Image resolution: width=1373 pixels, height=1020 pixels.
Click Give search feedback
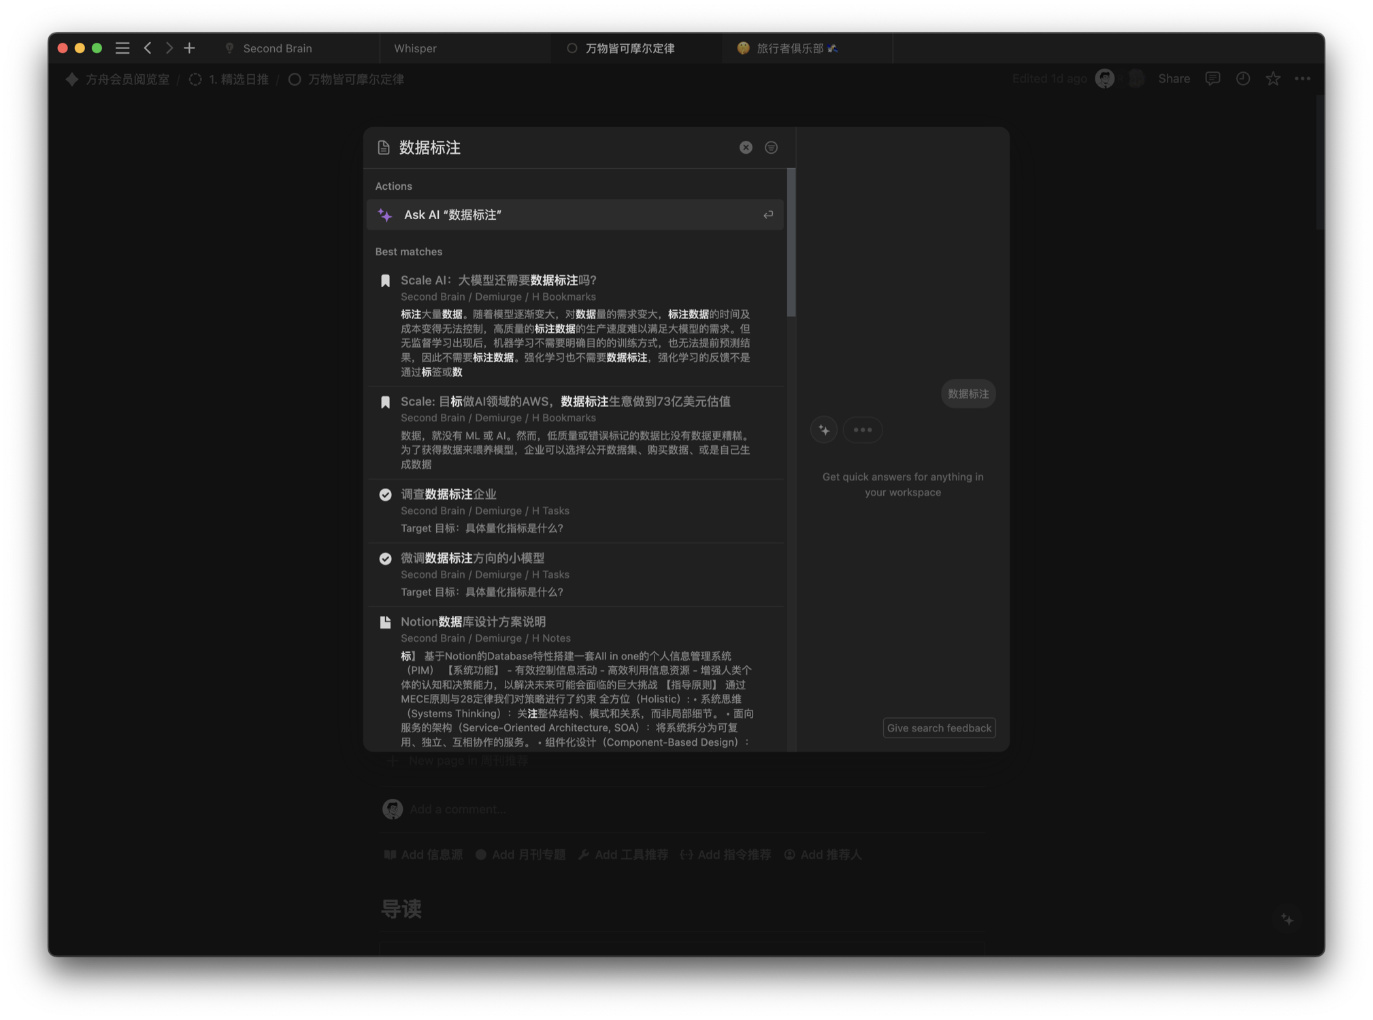click(x=939, y=727)
